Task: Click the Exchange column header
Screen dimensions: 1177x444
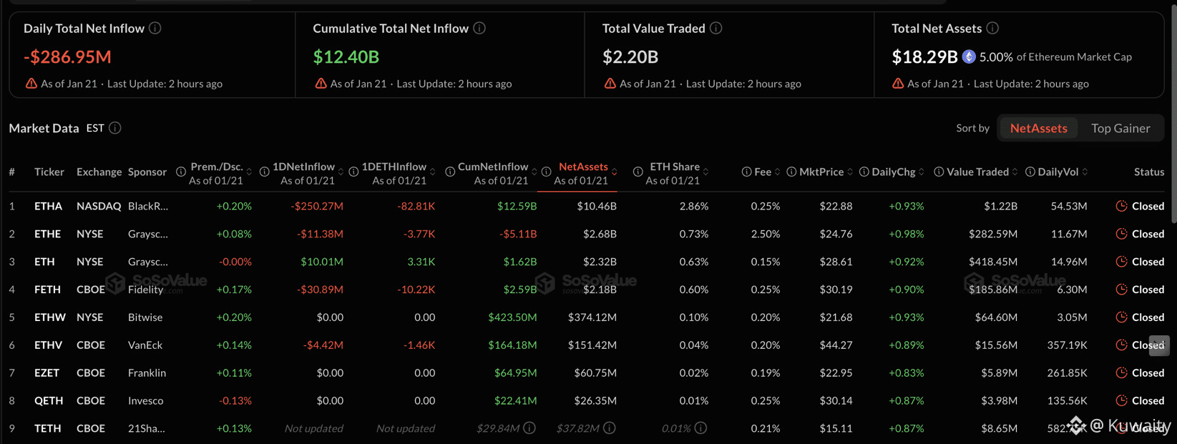Action: pyautogui.click(x=99, y=172)
